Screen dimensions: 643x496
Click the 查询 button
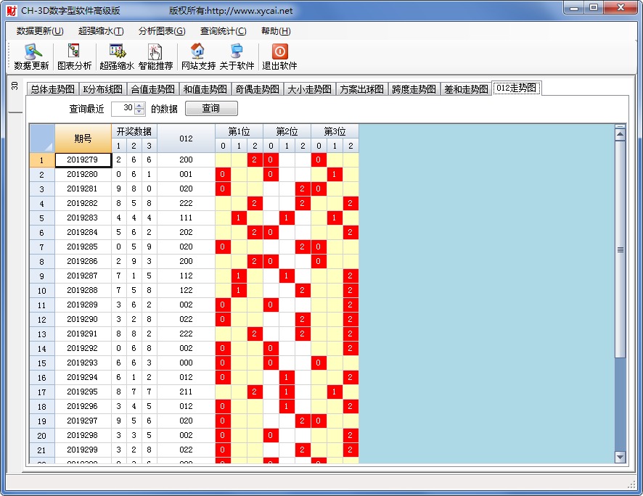[211, 109]
